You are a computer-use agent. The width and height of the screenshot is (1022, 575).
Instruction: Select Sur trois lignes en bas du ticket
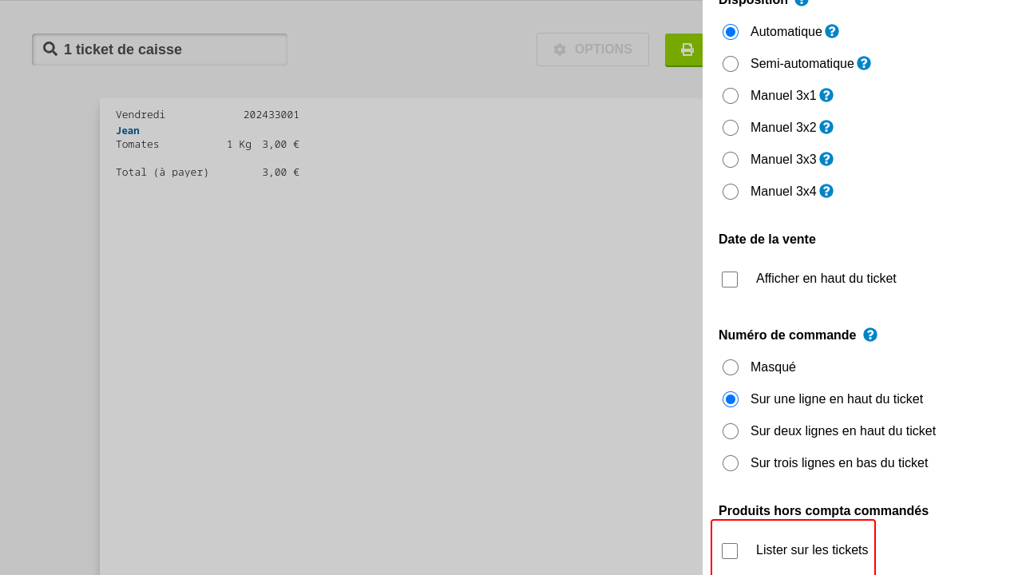731,463
